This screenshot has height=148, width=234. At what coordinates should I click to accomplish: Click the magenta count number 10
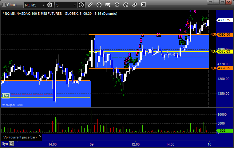pyautogui.click(x=158, y=35)
